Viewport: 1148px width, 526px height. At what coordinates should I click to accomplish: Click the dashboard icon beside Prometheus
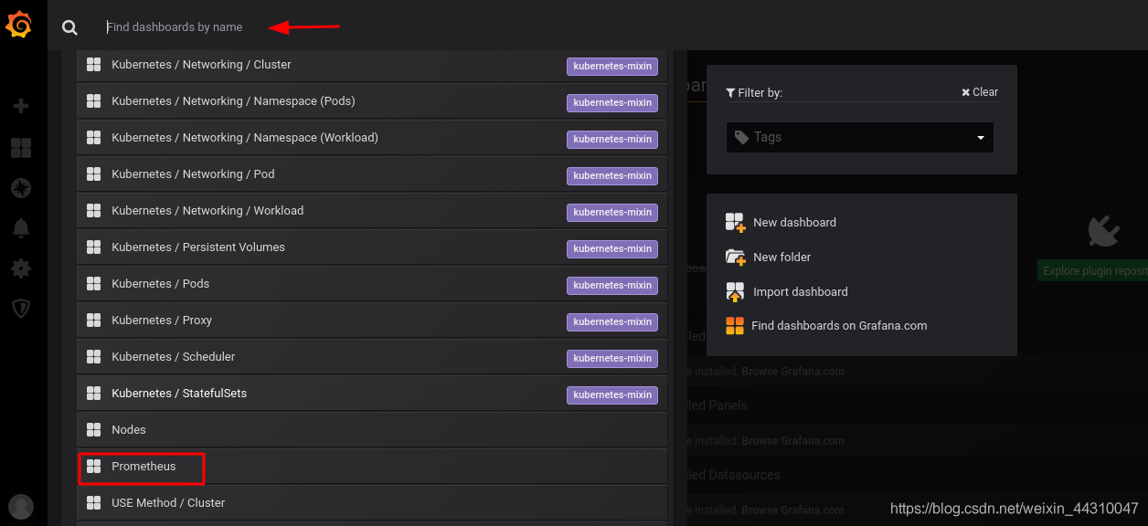93,467
